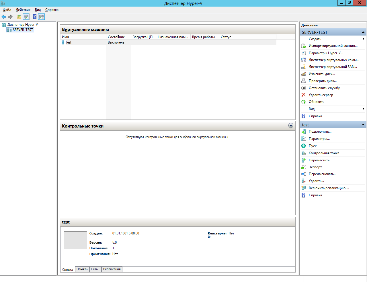
Task: Collapse the Контрольные точки panel
Action: (x=291, y=126)
